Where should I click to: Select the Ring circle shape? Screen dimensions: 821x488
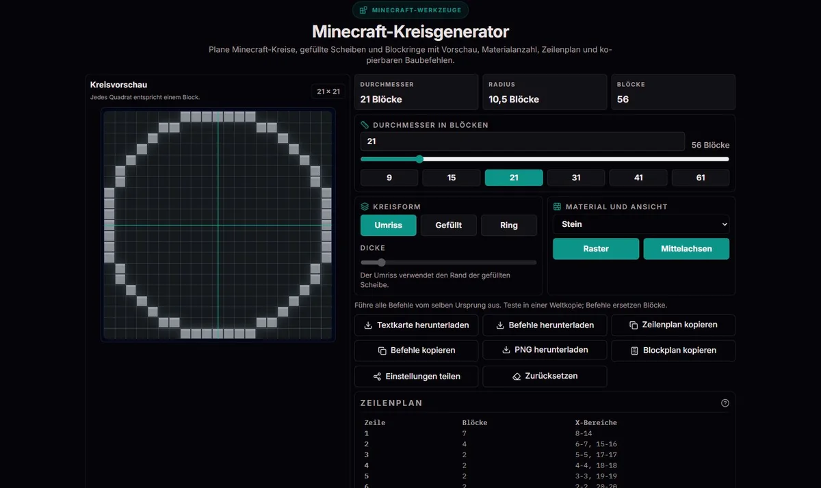click(509, 226)
